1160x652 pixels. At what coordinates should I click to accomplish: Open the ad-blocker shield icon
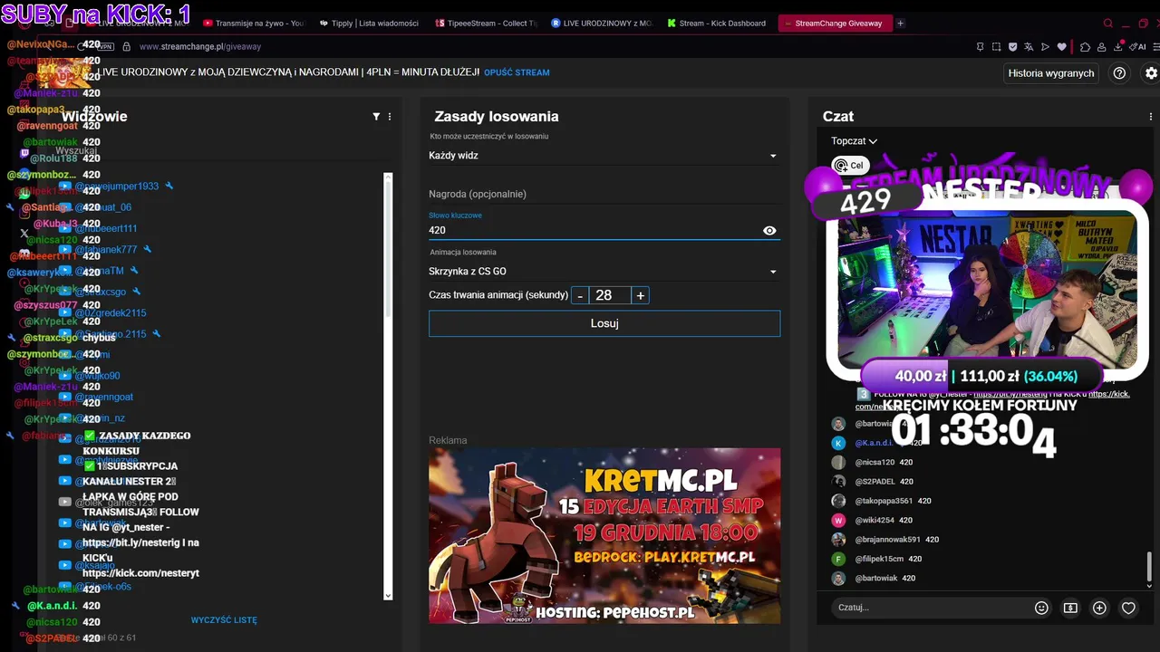pos(1012,46)
